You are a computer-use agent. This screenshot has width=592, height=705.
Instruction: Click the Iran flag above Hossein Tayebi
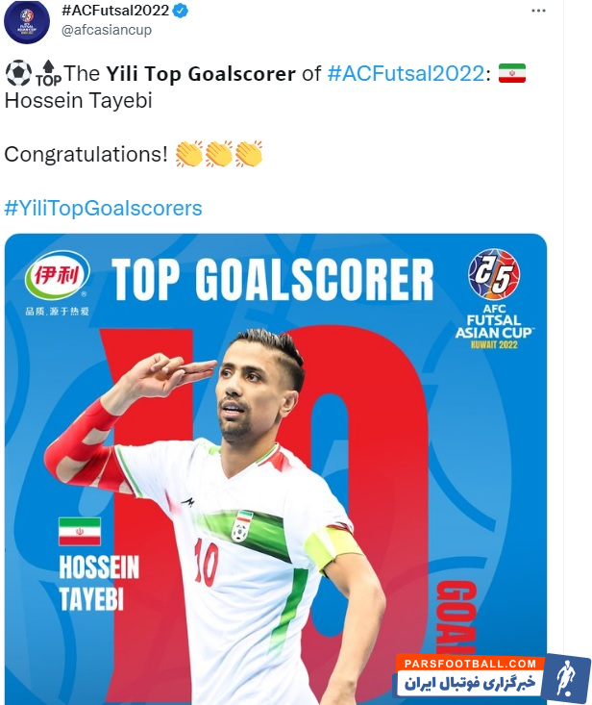80,531
